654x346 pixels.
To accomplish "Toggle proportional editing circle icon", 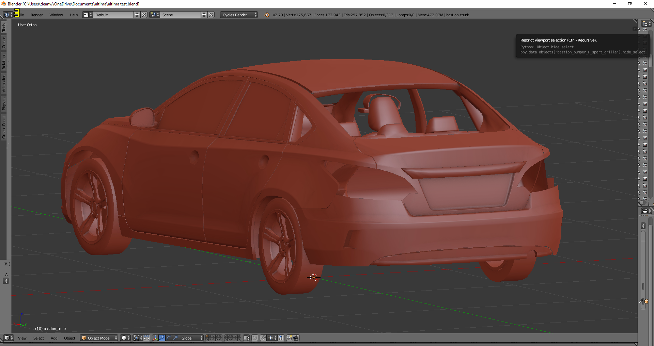I will [255, 338].
